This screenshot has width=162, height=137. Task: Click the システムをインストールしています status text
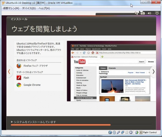click(x=35, y=122)
